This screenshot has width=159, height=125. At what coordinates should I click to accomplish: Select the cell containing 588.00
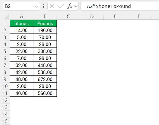pos(45,72)
